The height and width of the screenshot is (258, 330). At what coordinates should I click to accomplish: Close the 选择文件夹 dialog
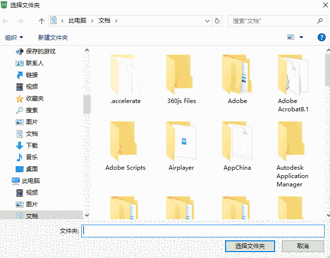tap(326, 5)
